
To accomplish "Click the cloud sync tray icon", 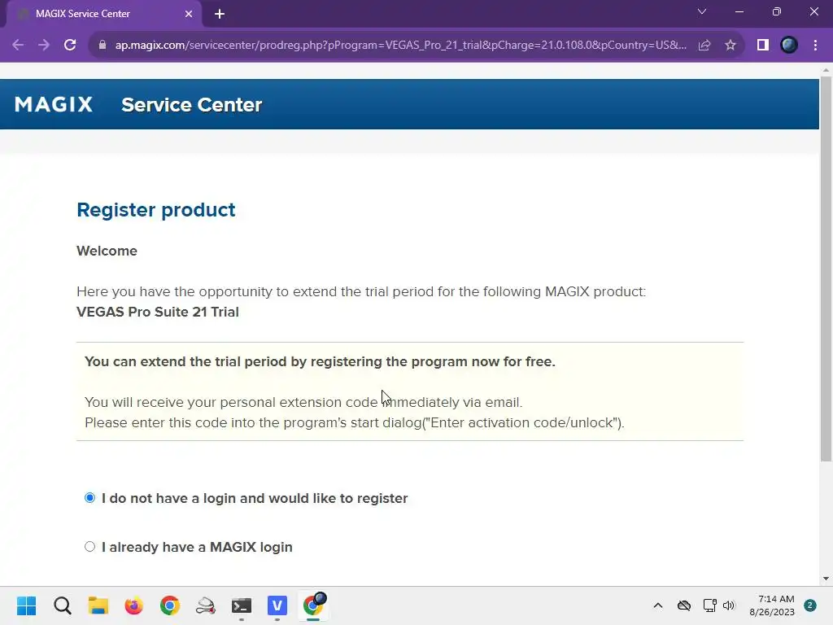I will (x=684, y=605).
